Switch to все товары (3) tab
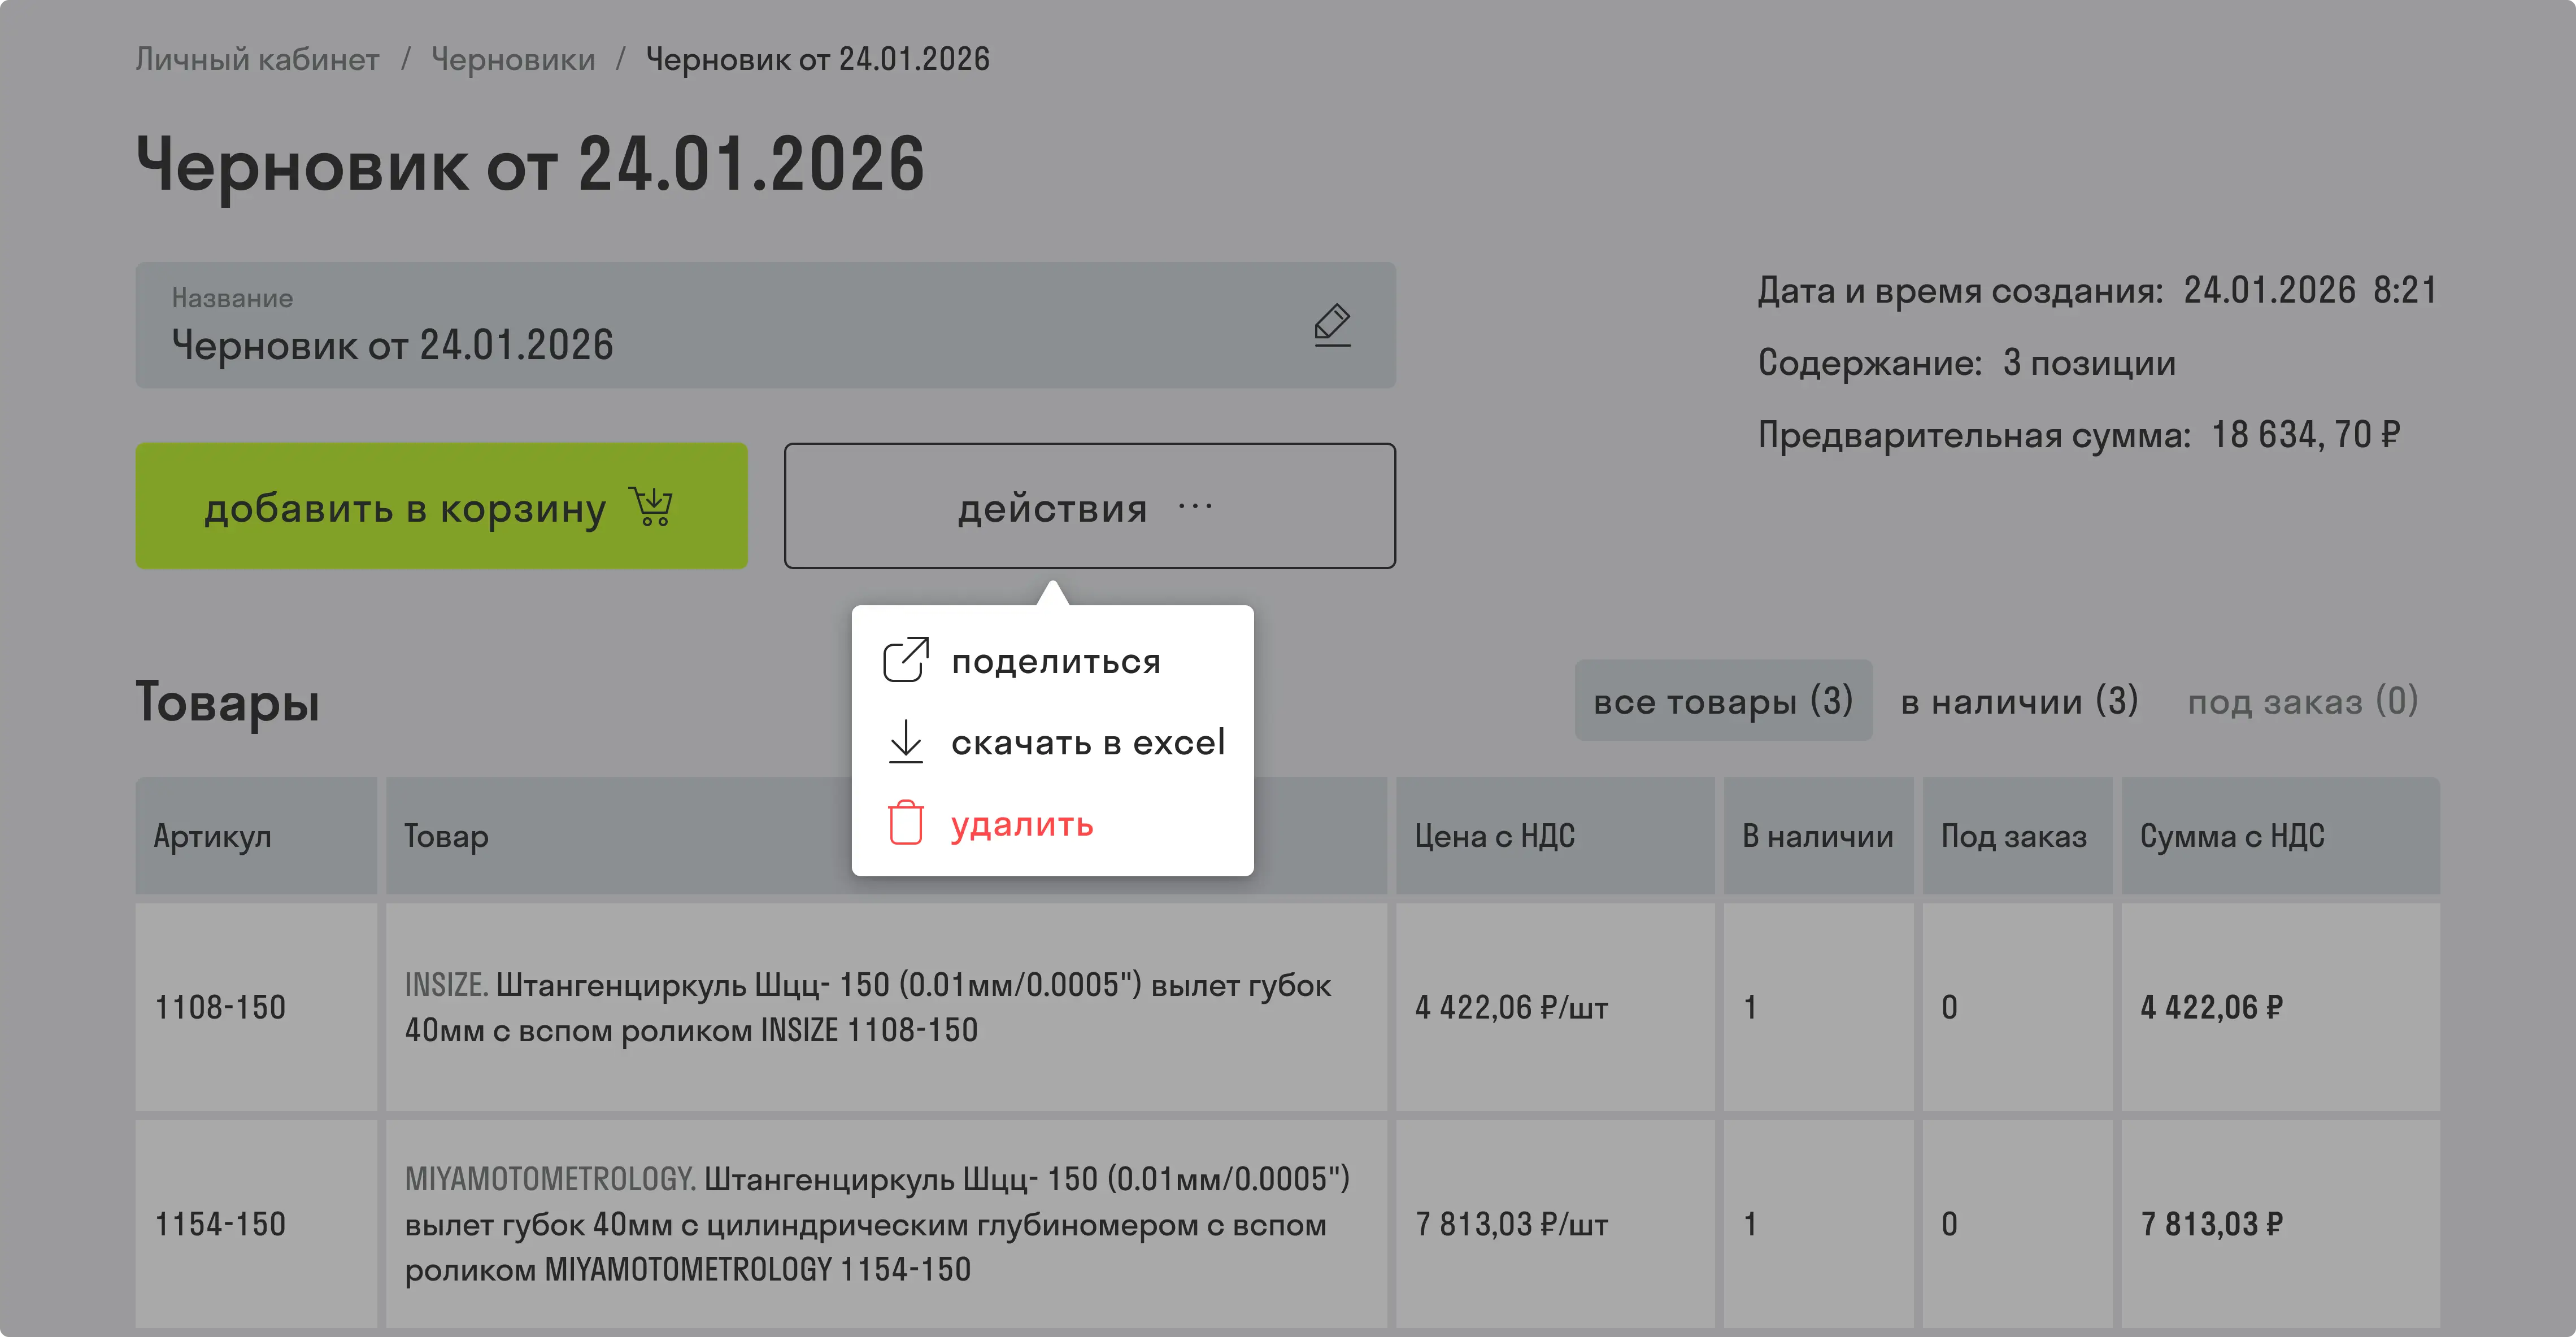 (x=1723, y=701)
